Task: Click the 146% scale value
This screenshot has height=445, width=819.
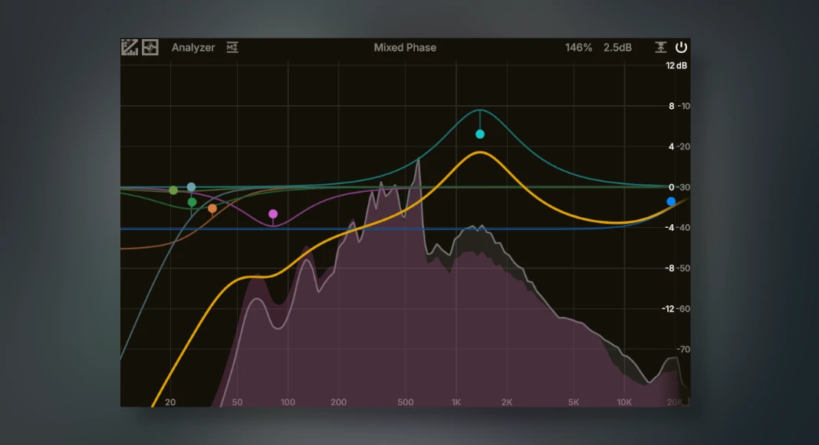Action: tap(578, 48)
